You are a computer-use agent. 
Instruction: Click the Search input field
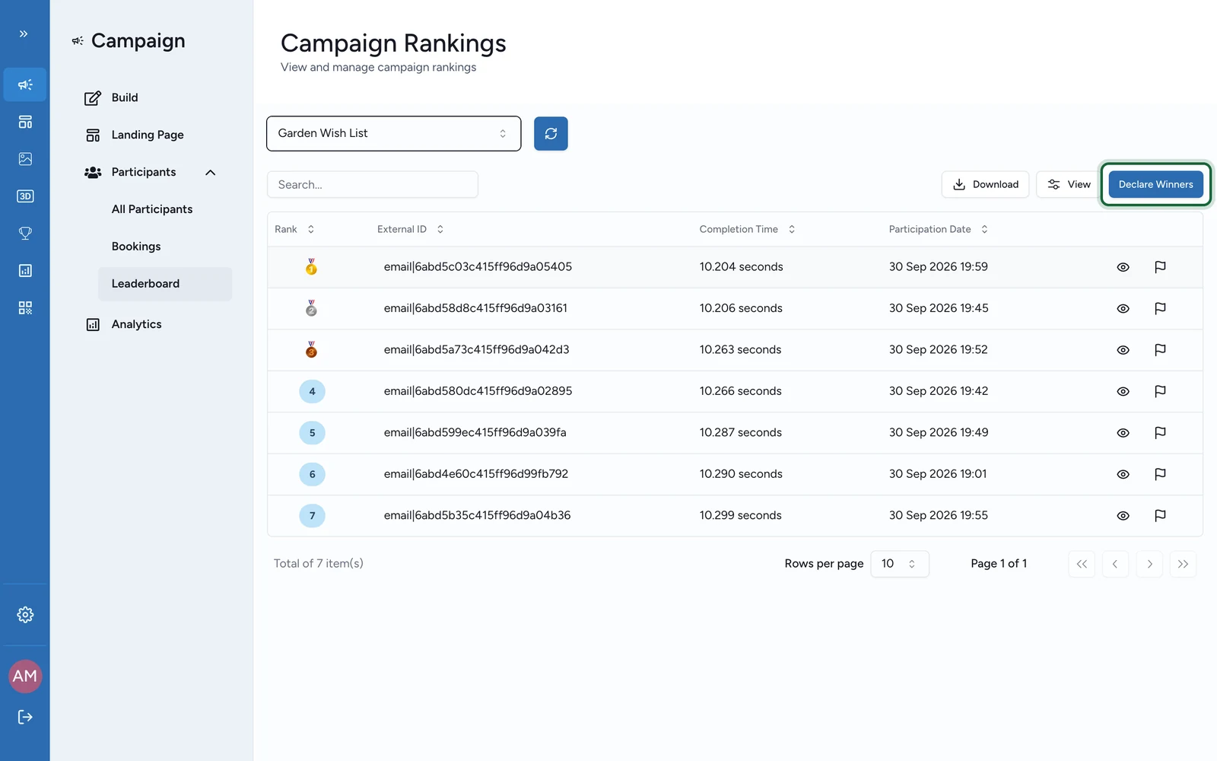coord(373,184)
